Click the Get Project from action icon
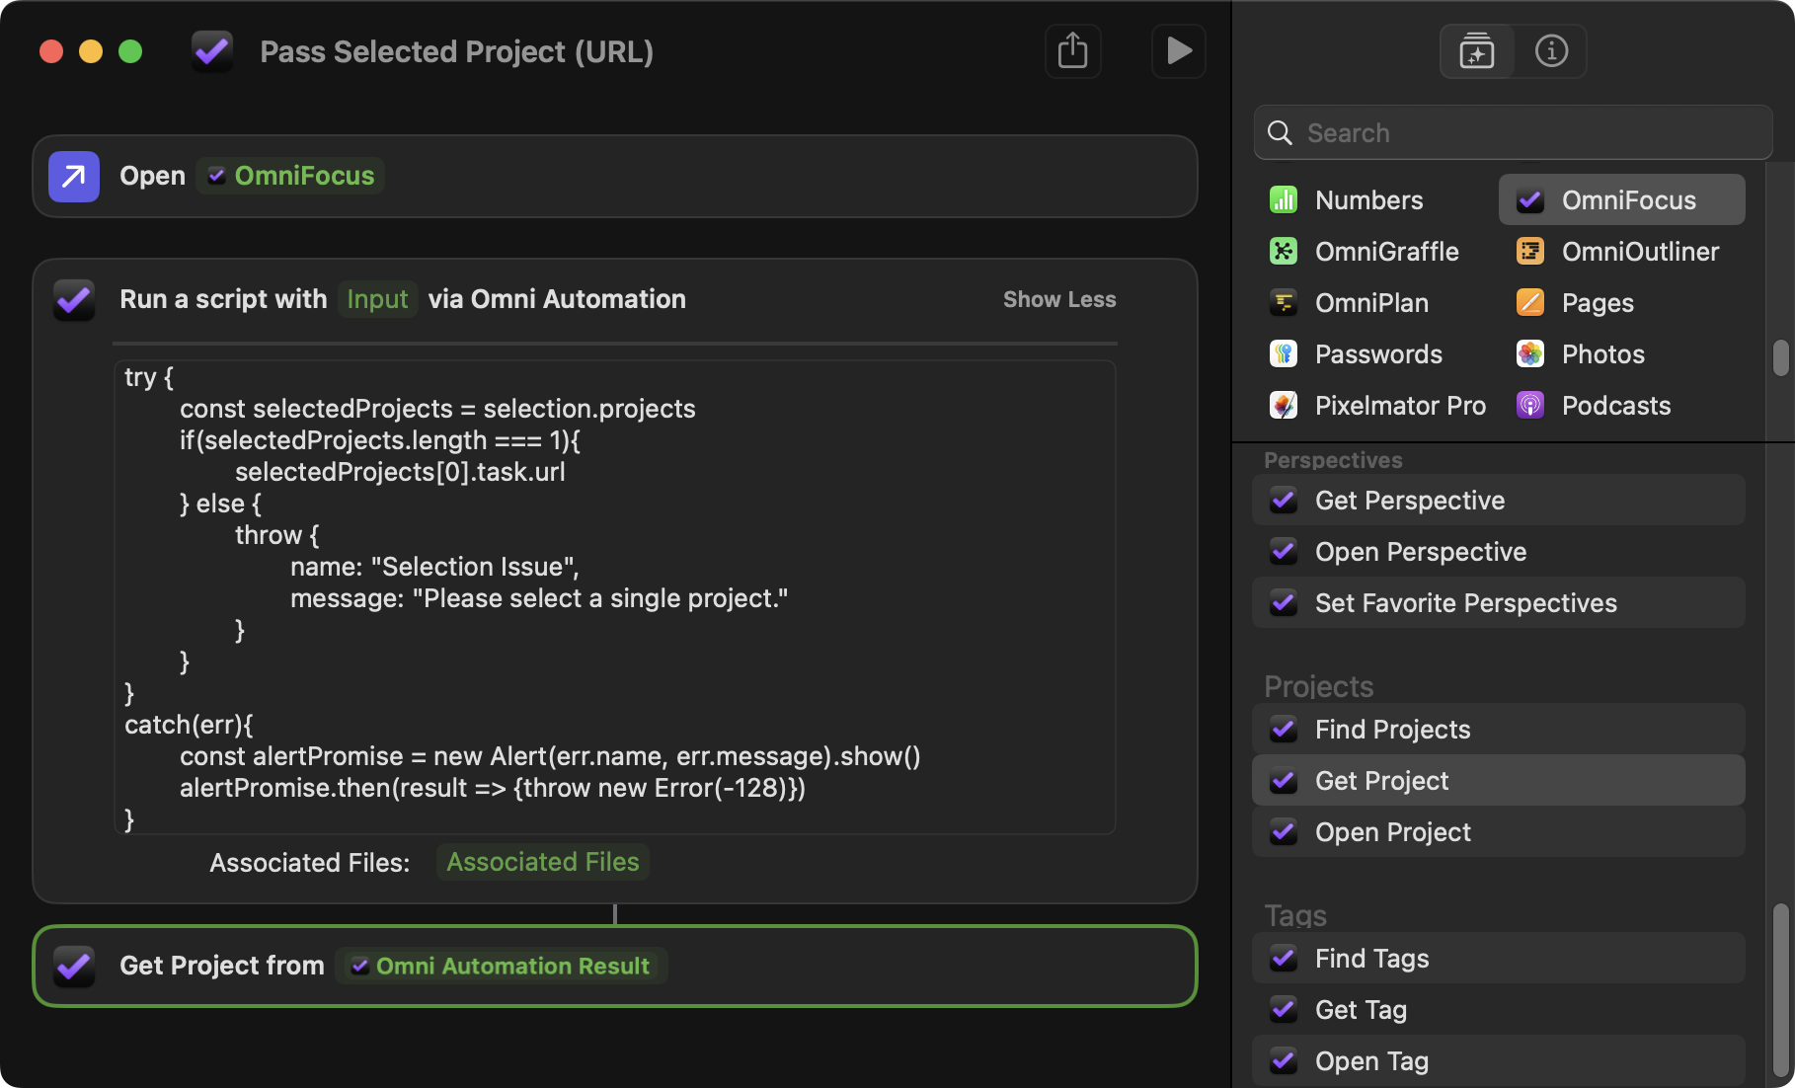This screenshot has width=1795, height=1088. [74, 967]
